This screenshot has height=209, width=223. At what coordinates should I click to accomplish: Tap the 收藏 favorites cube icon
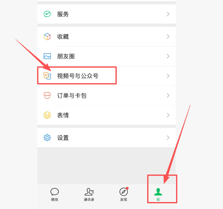47,37
